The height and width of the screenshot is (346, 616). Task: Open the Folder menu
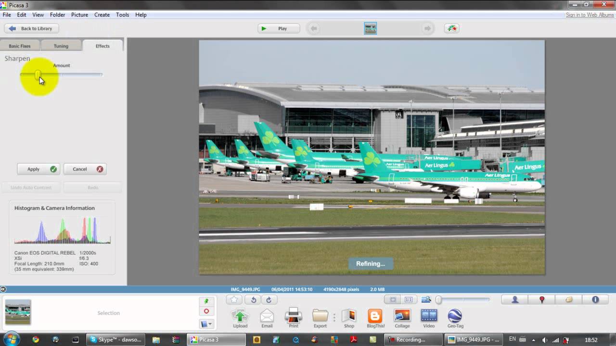pyautogui.click(x=57, y=15)
